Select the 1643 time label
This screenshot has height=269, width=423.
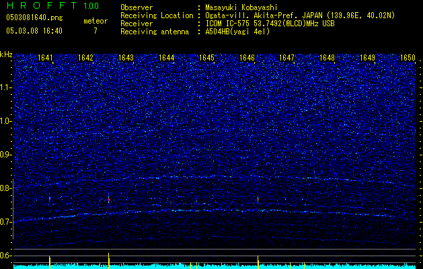tap(126, 58)
